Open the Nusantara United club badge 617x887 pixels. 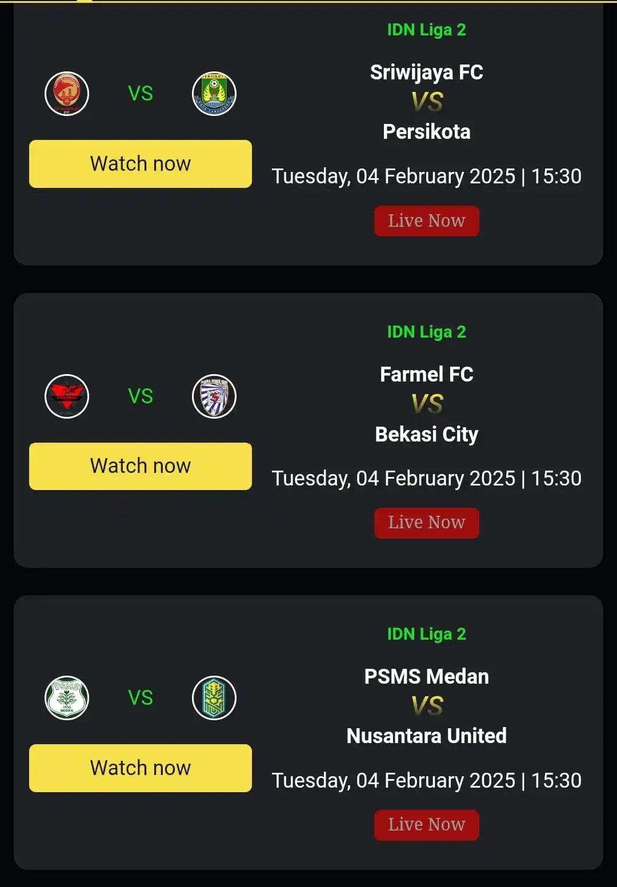(214, 698)
